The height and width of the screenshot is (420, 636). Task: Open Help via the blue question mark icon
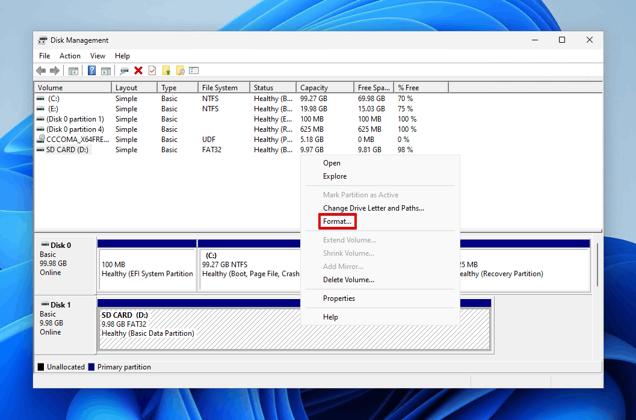(92, 70)
